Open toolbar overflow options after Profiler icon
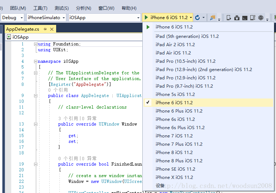Viewport: 276px width, 193px height. point(267,19)
